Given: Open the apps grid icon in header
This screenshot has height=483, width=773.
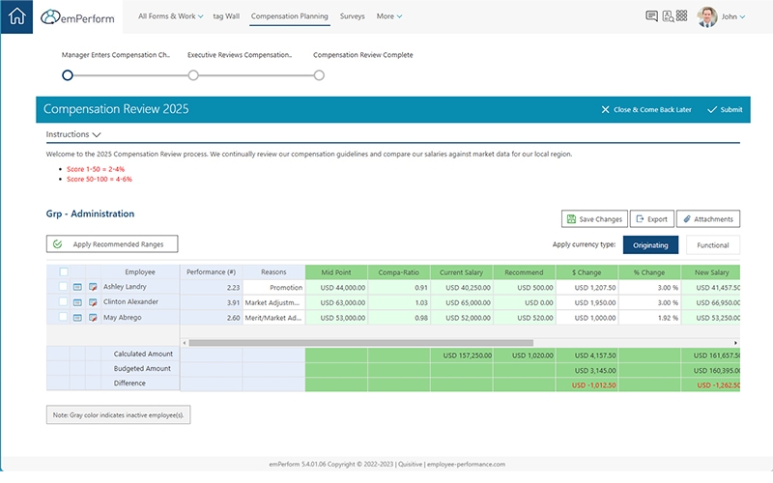Looking at the screenshot, I should 682,16.
